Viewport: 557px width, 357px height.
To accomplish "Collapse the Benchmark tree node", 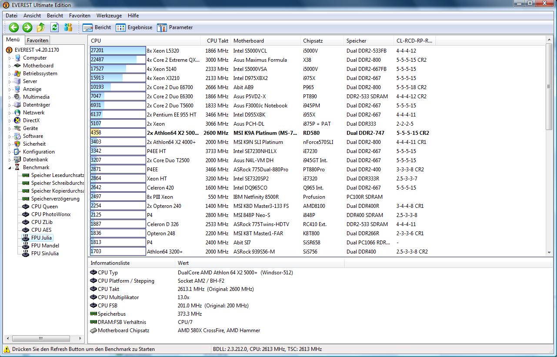I will (x=10, y=167).
